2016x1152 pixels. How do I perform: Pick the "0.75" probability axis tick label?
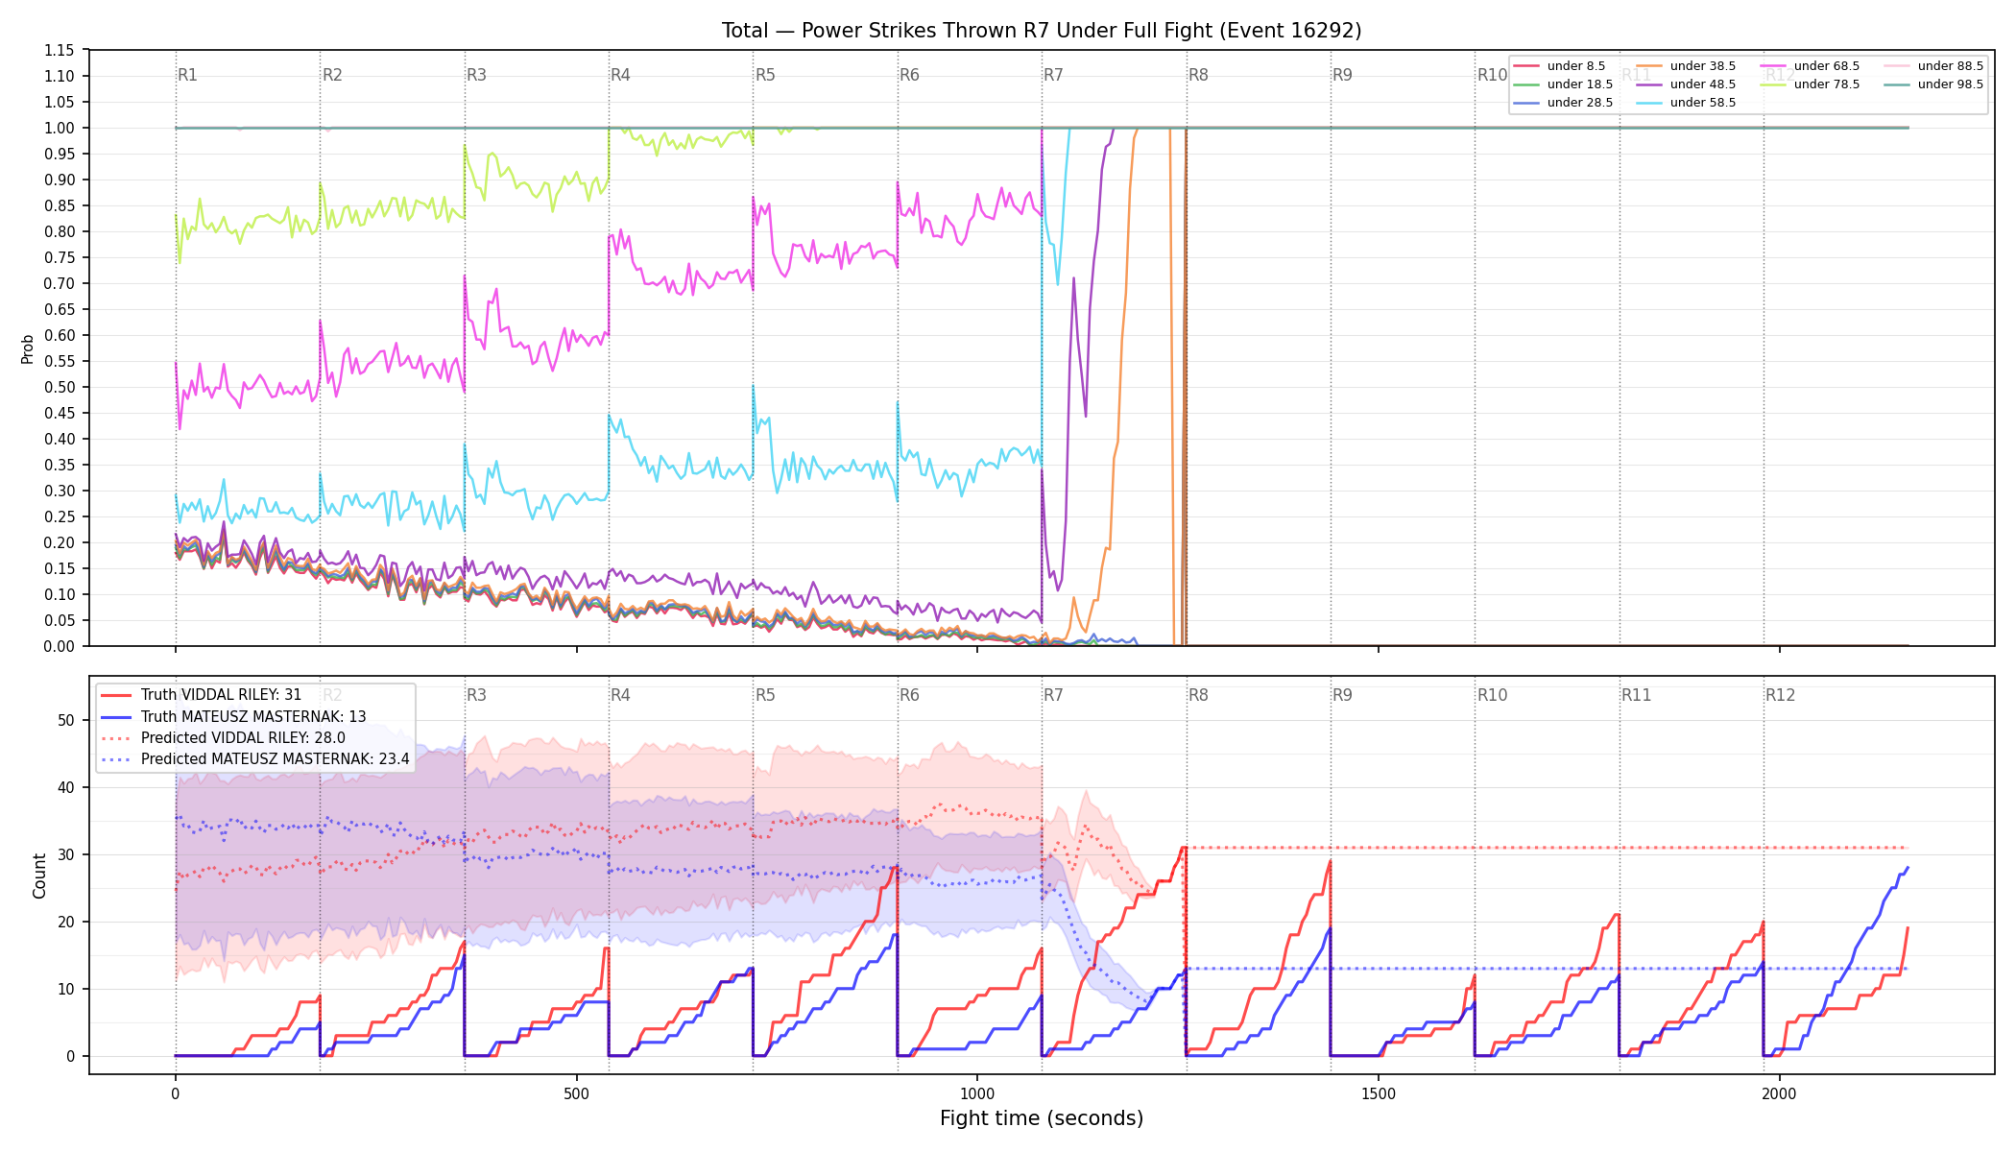tap(60, 257)
